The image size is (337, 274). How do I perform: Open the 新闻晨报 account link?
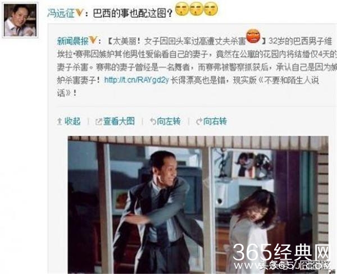(72, 41)
